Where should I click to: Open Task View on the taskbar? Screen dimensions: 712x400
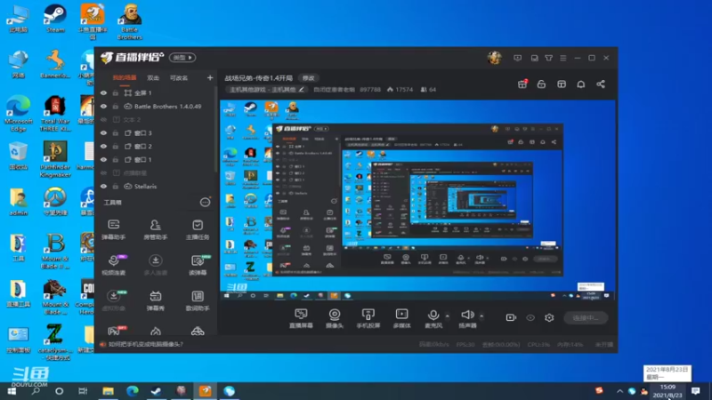coord(83,391)
